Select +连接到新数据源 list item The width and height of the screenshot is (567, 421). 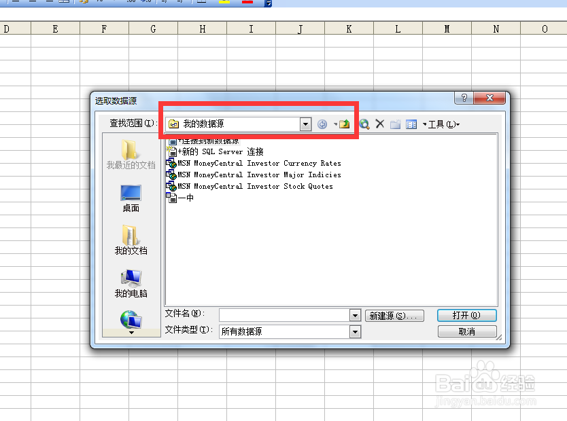pyautogui.click(x=208, y=141)
